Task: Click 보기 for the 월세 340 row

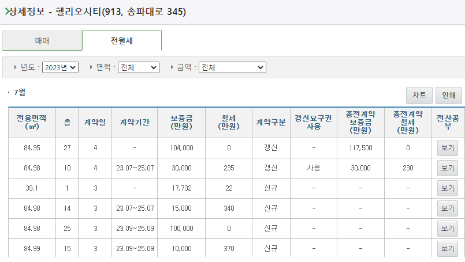Action: pyautogui.click(x=448, y=208)
